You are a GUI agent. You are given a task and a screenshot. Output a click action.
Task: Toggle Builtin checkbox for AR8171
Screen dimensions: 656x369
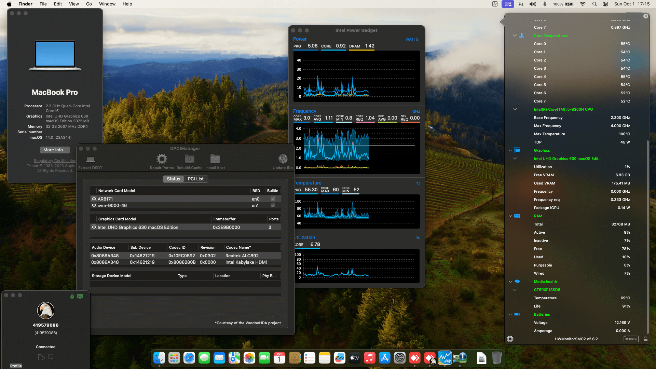coord(273,199)
